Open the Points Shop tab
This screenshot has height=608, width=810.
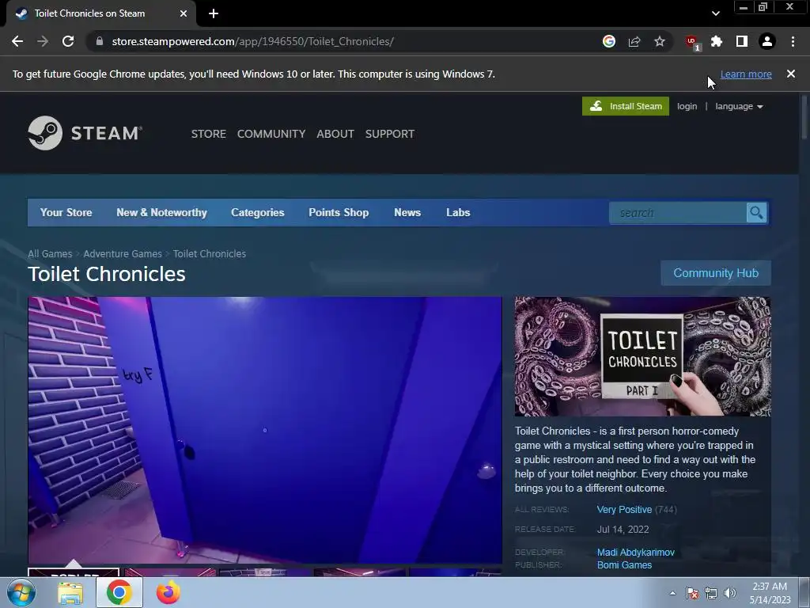[339, 212]
